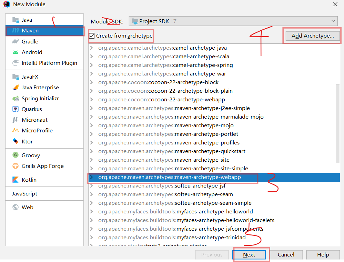Image resolution: width=344 pixels, height=262 pixels.
Task: Expand maven-archetype-quickstart chevron
Action: 92,151
